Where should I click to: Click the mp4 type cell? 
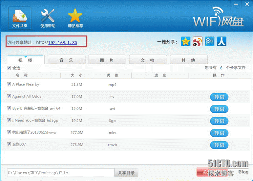click(x=112, y=85)
